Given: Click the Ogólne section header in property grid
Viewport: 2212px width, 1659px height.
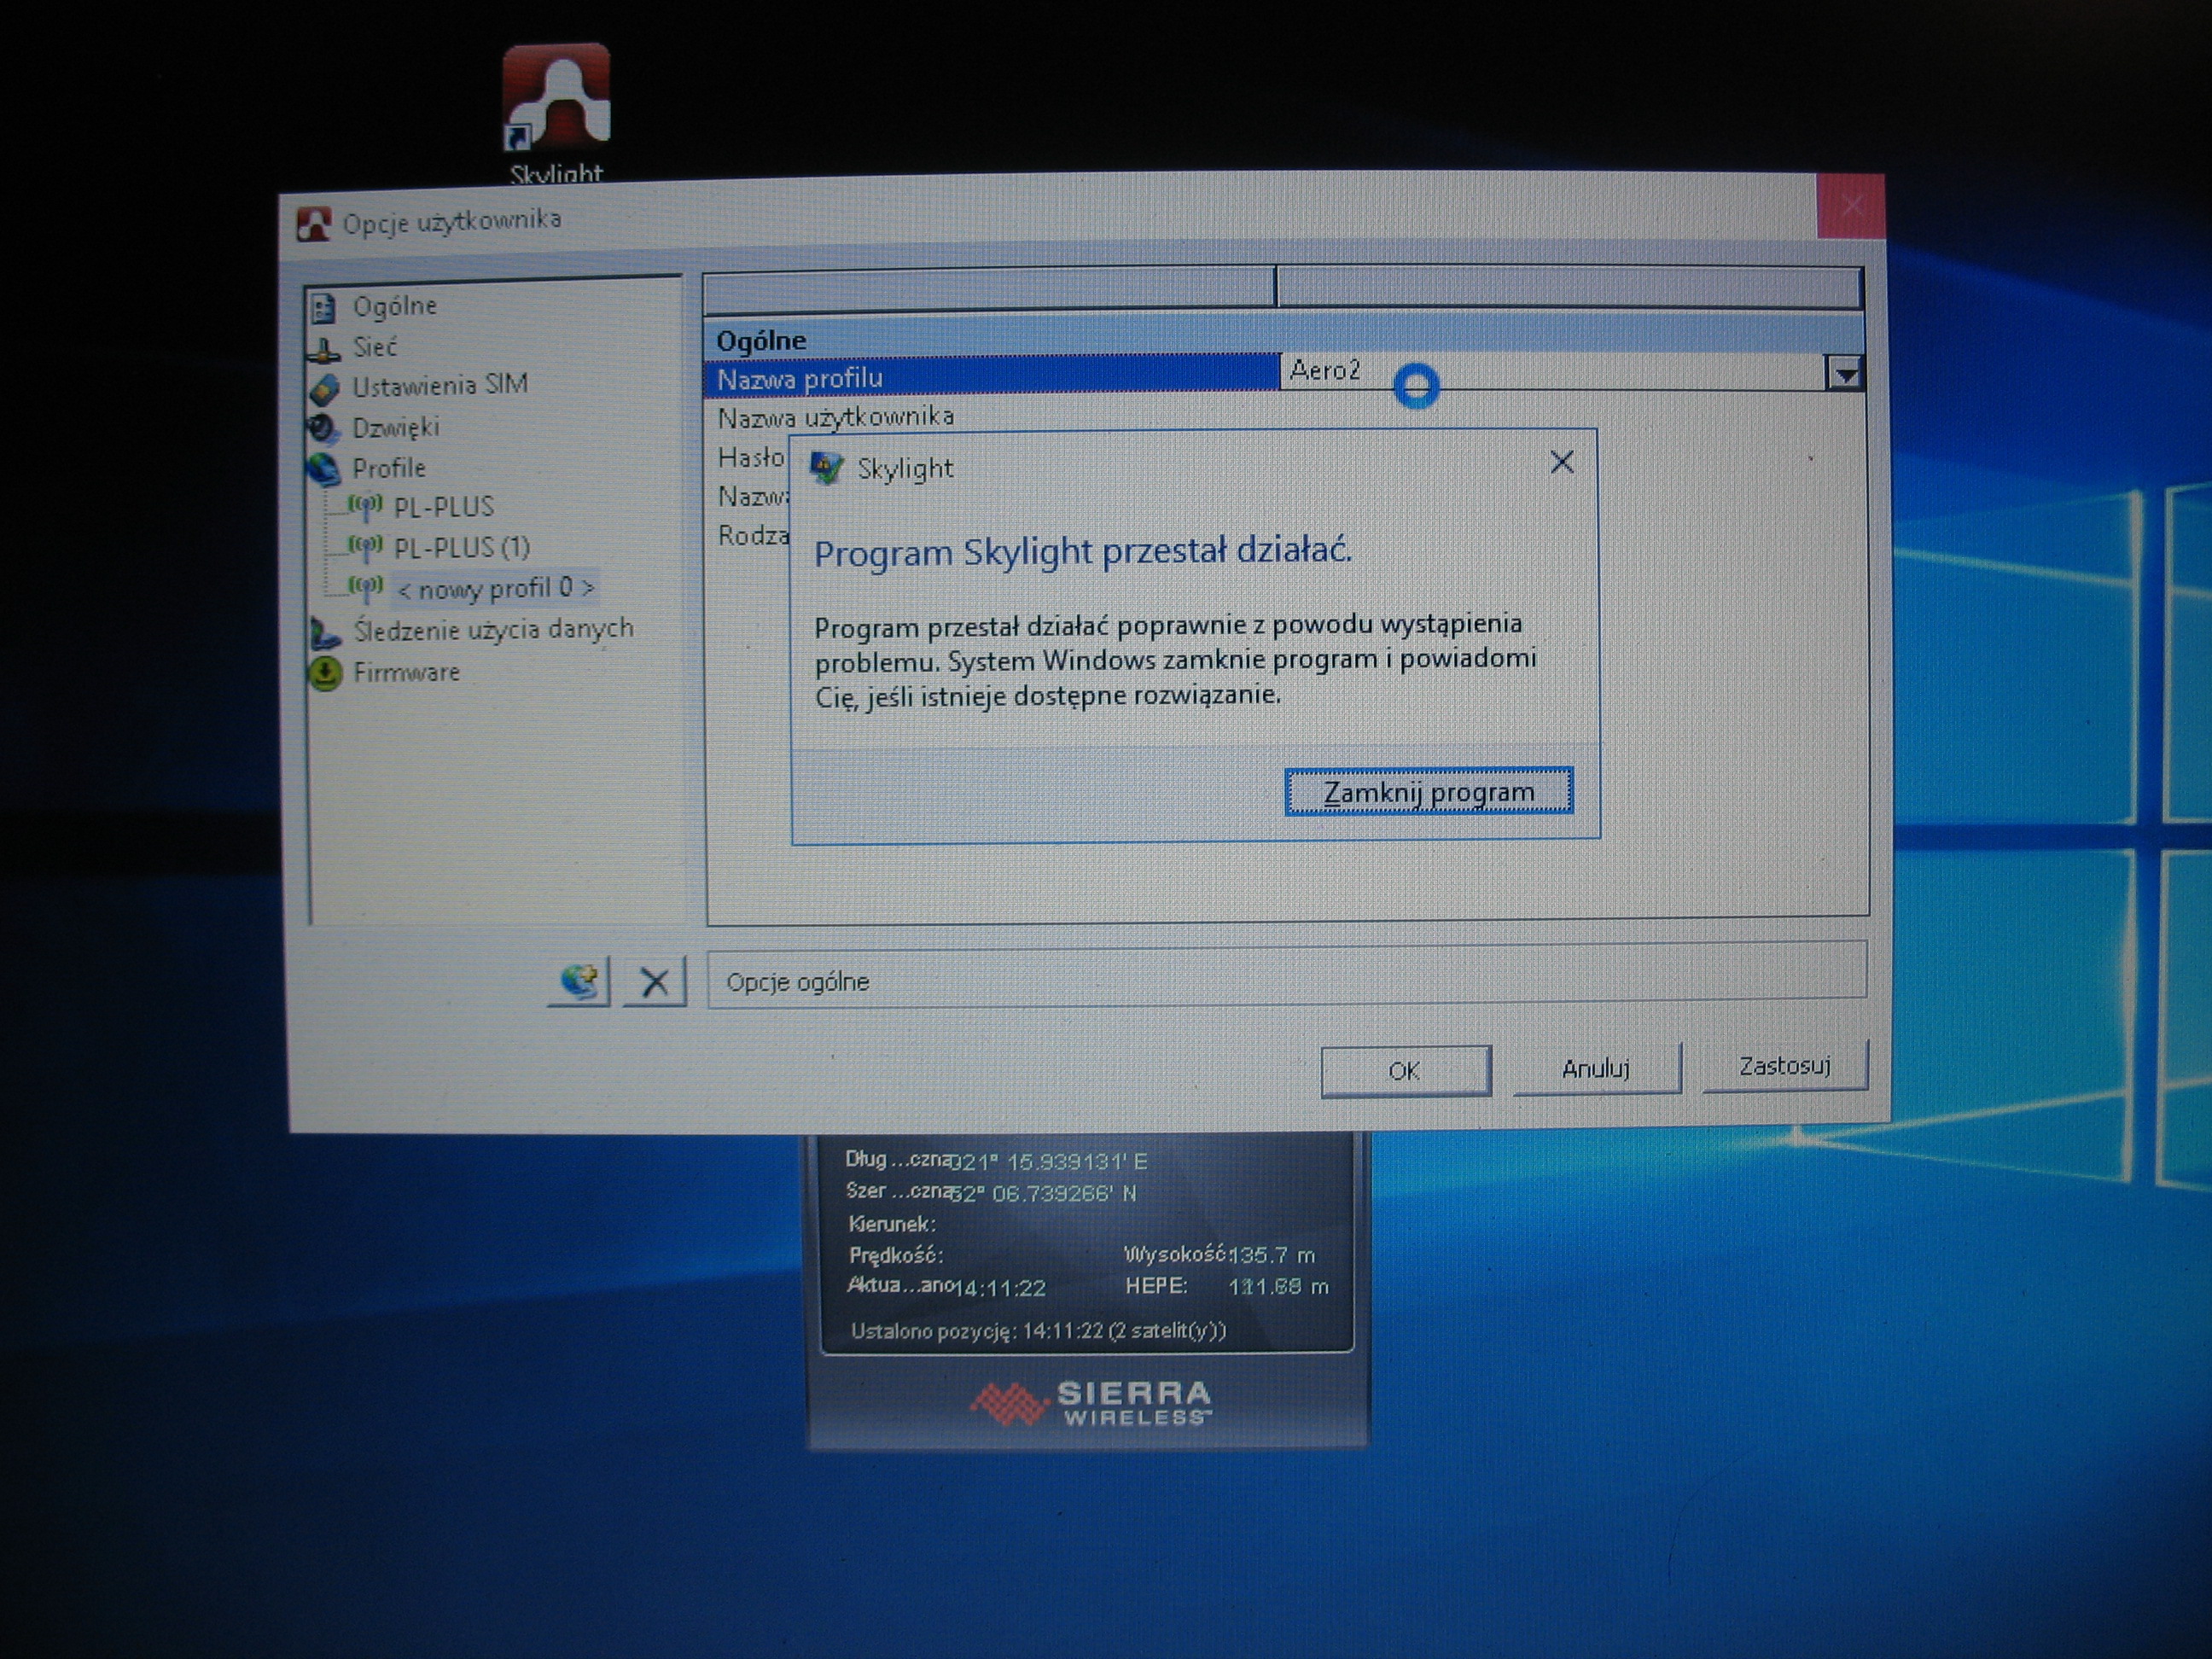Looking at the screenshot, I should coord(1284,339).
